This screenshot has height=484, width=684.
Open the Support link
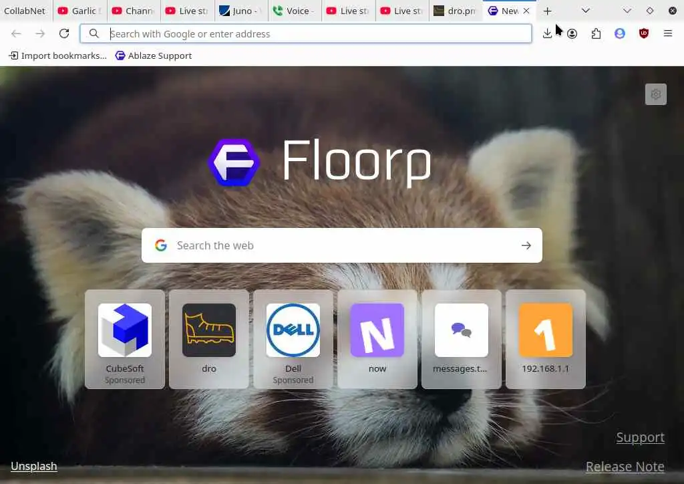(641, 437)
